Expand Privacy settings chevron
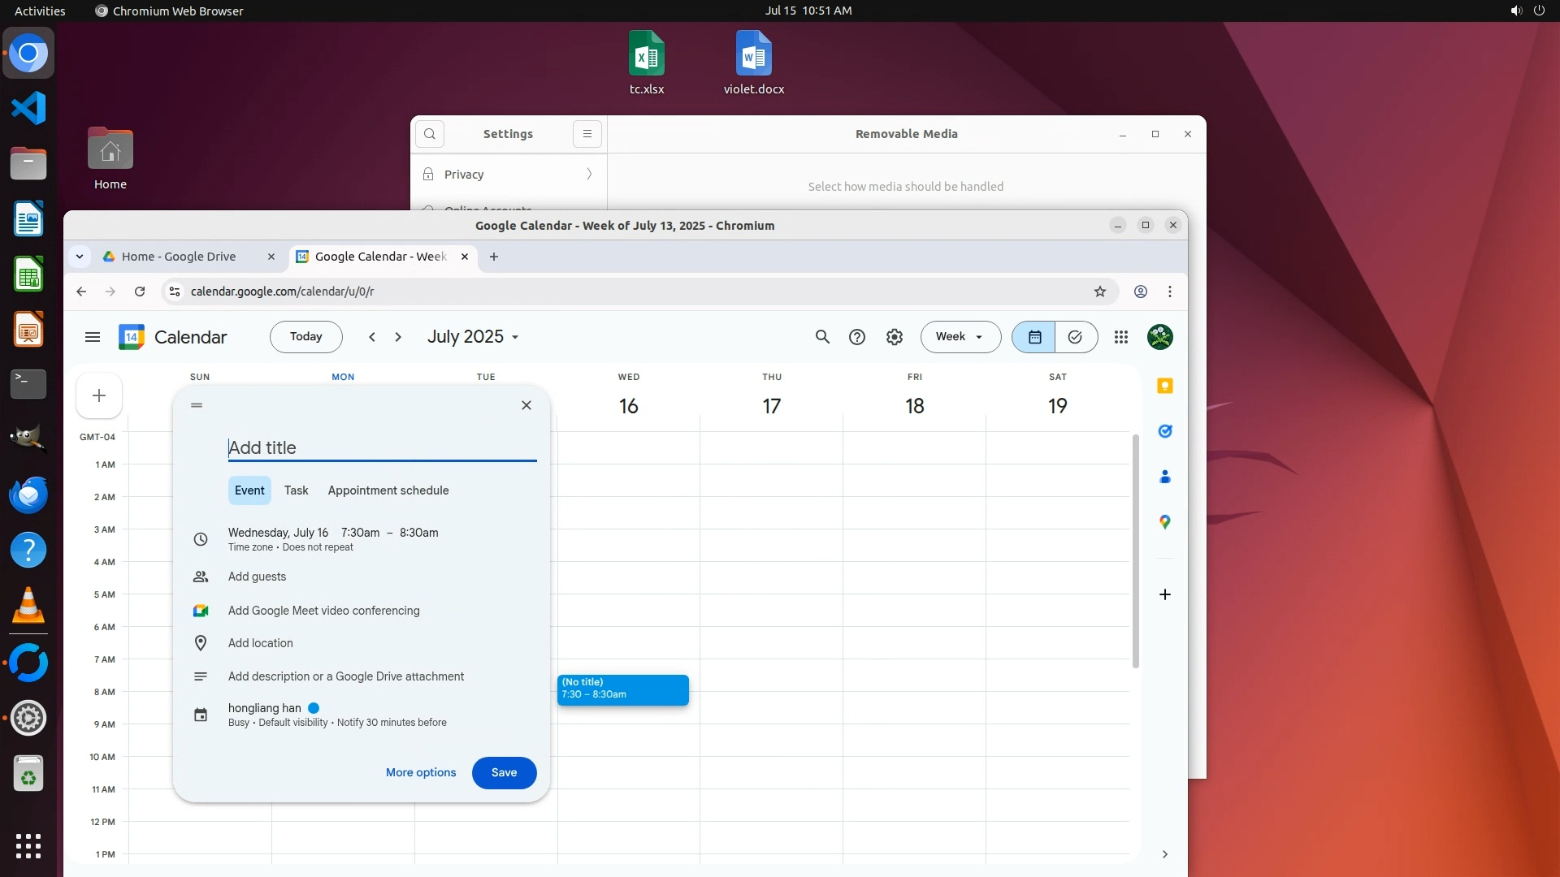This screenshot has width=1560, height=877. point(589,175)
